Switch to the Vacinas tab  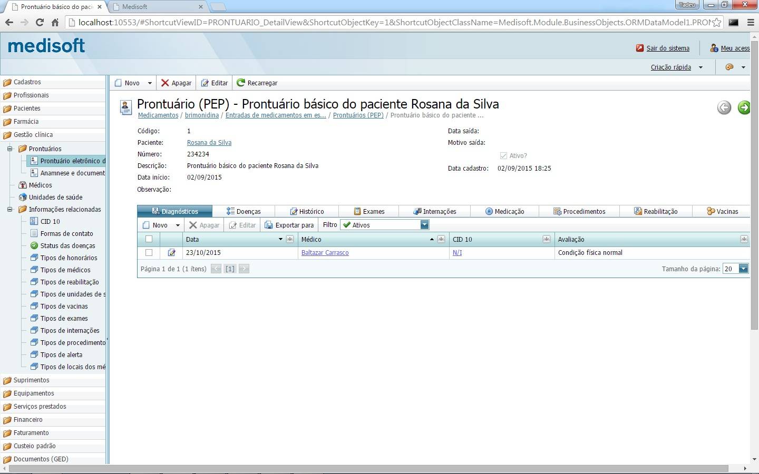722,211
